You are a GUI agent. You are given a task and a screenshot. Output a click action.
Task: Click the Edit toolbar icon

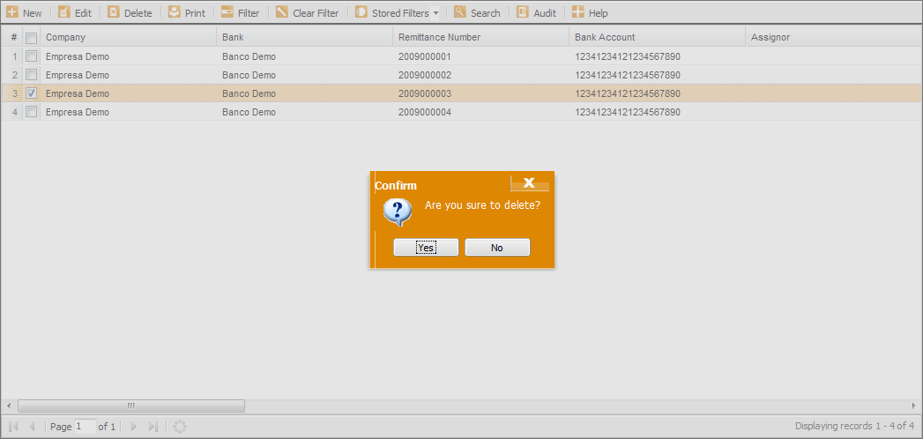tap(64, 13)
